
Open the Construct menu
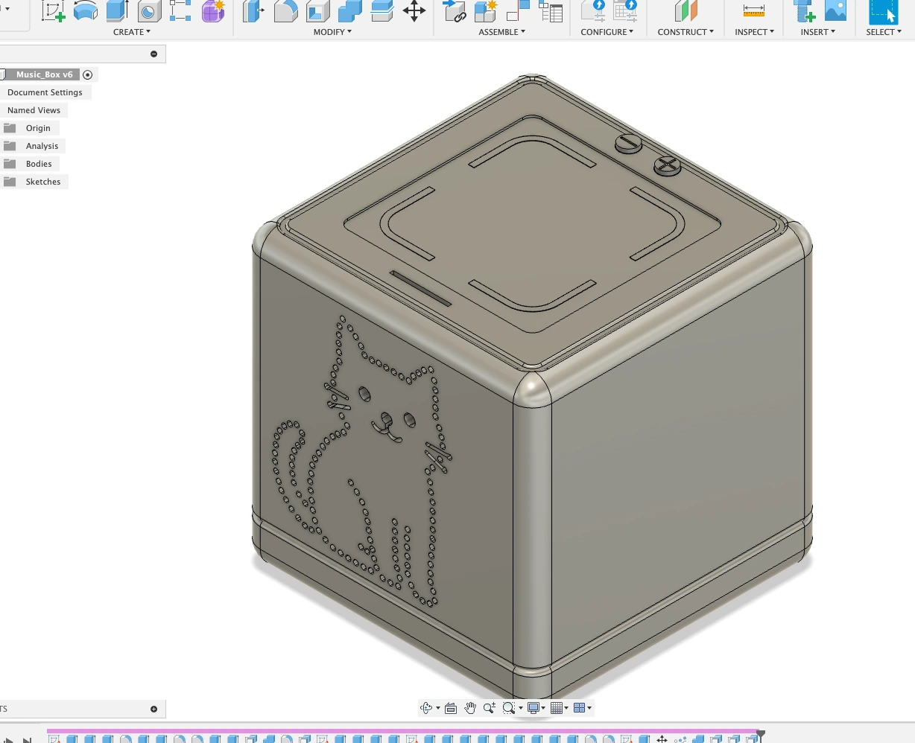pyautogui.click(x=684, y=32)
